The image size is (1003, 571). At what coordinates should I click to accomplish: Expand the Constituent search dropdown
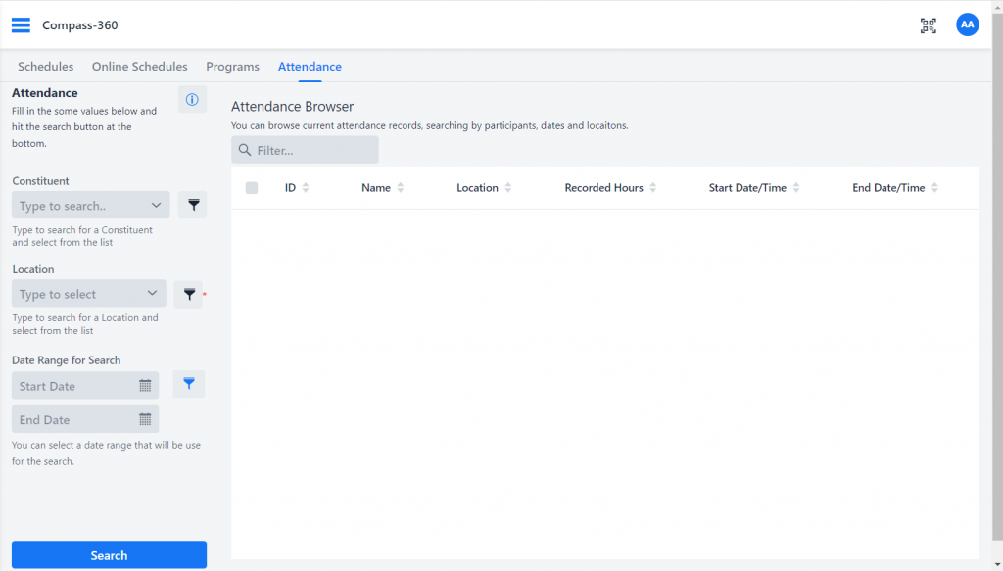(x=156, y=206)
